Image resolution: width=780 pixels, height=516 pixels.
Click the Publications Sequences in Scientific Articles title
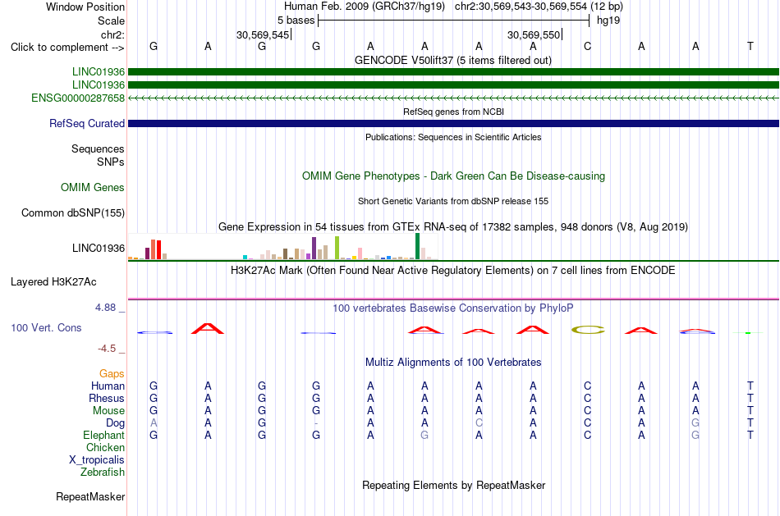tap(453, 137)
